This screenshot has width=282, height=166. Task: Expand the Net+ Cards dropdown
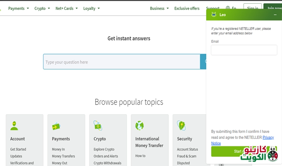coord(66,8)
